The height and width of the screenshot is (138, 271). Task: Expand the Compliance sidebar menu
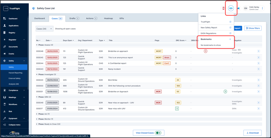click(x=14, y=90)
